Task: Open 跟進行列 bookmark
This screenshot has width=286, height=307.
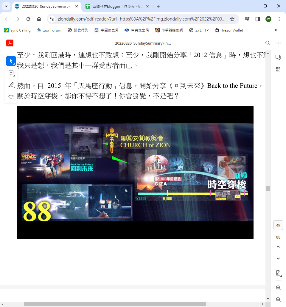Action: click(78, 30)
